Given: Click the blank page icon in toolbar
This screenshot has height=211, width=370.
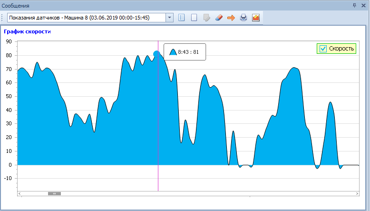Looking at the screenshot, I should click(194, 18).
